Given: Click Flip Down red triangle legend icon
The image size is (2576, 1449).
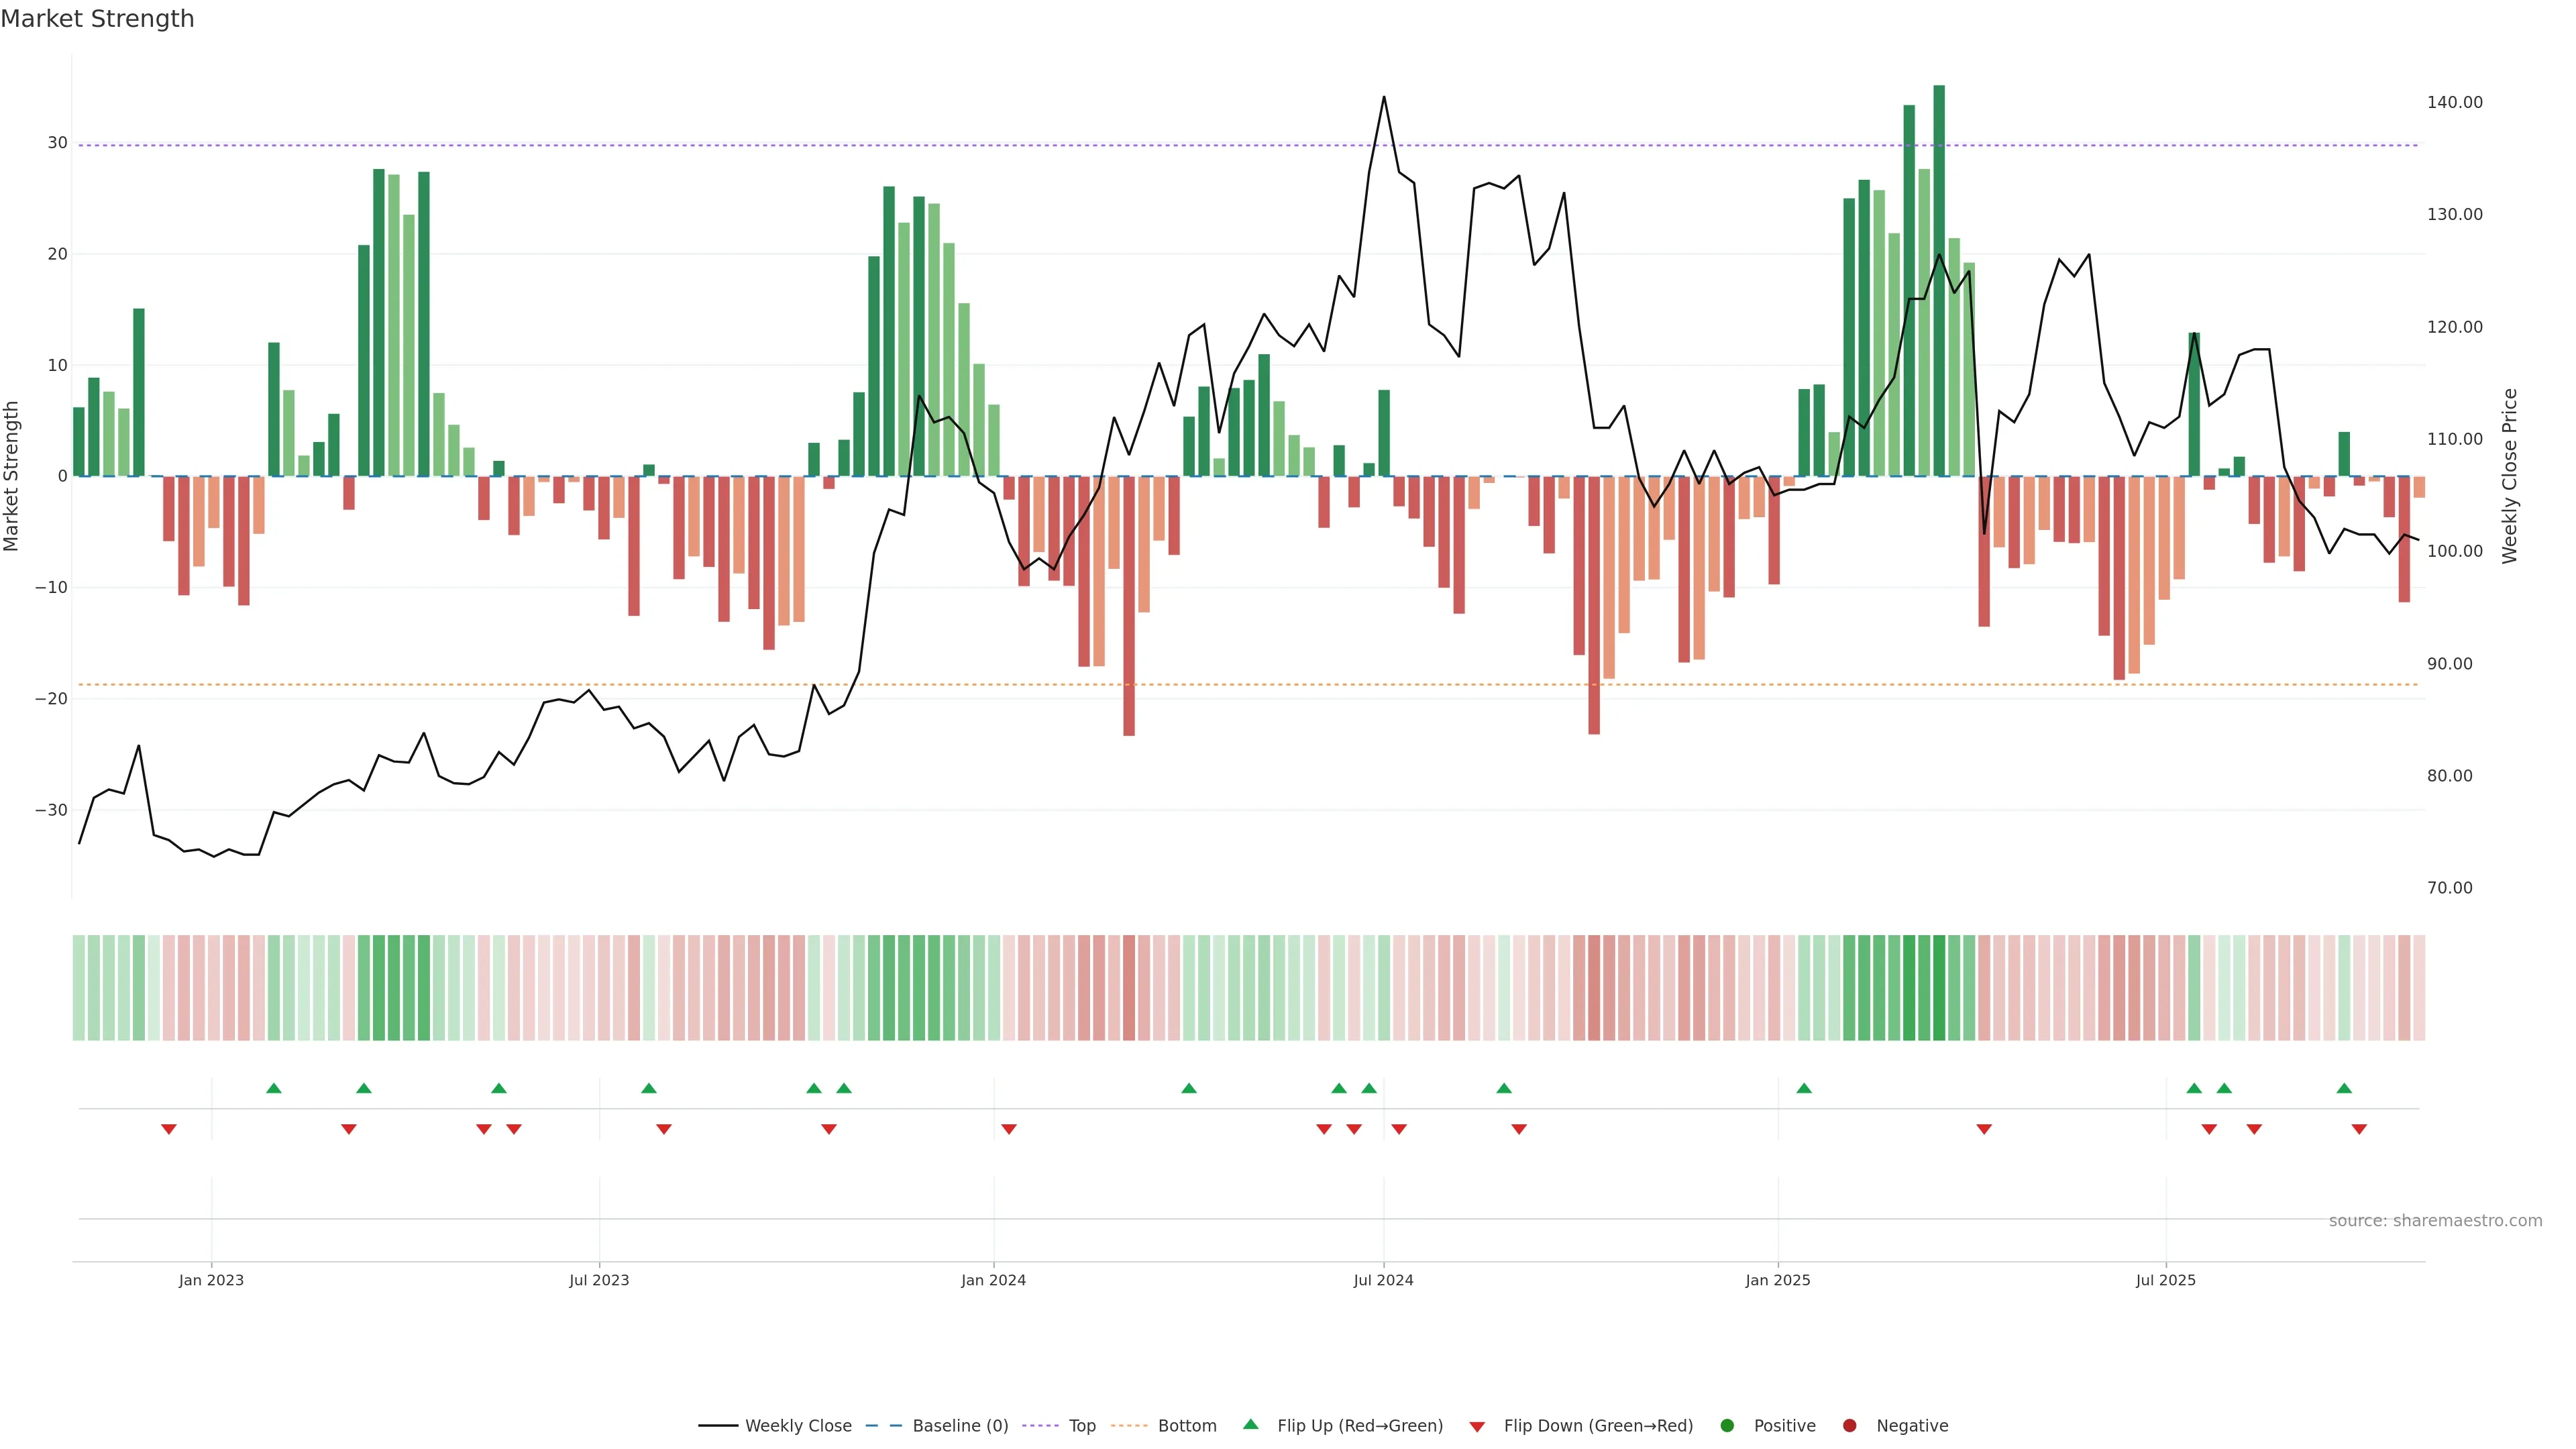Looking at the screenshot, I should pos(1477,1426).
